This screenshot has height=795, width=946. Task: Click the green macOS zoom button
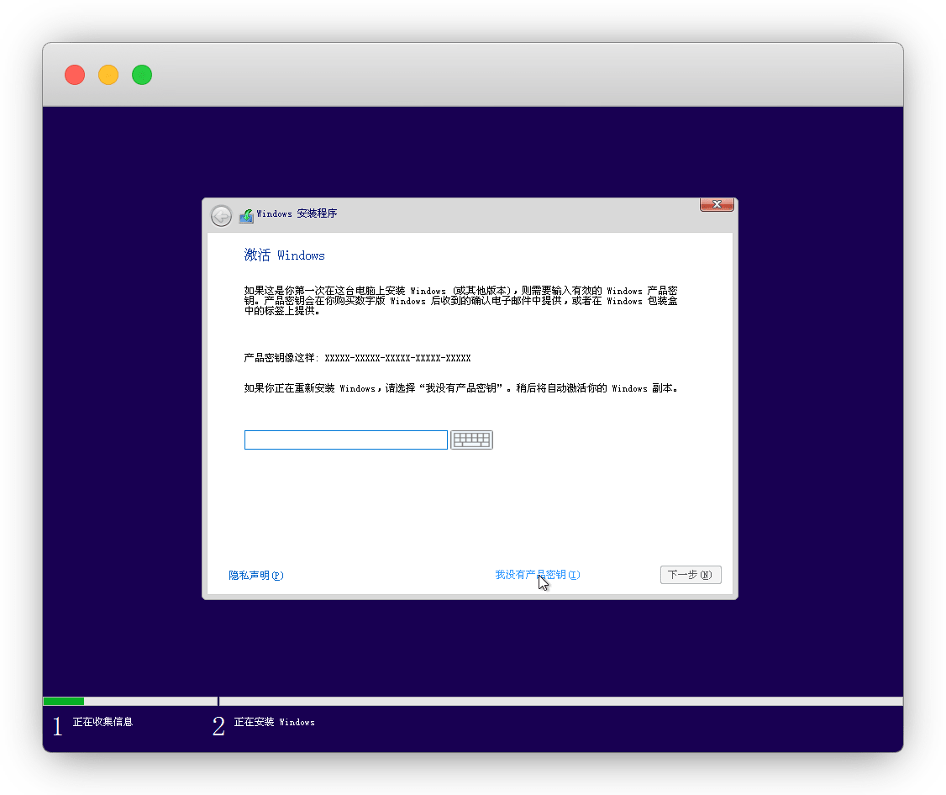click(x=142, y=75)
